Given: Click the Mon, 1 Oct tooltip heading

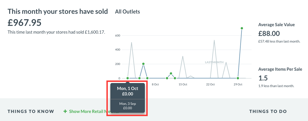Looking at the screenshot, I should coord(127,89).
